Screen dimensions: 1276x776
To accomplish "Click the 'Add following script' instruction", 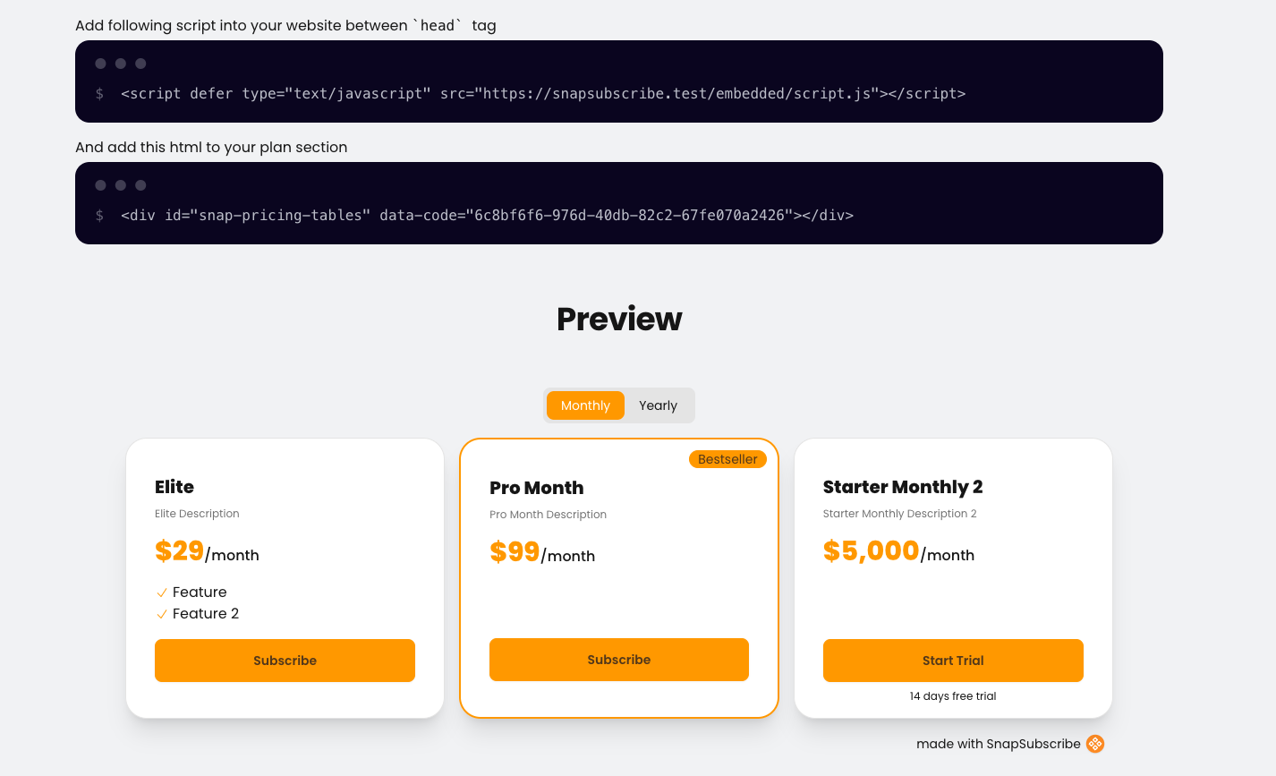I will coord(285,25).
